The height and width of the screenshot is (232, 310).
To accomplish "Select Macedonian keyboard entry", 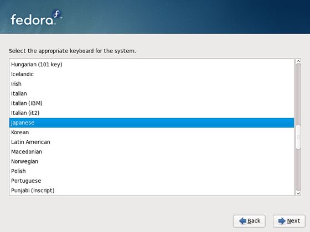I will pyautogui.click(x=152, y=152).
